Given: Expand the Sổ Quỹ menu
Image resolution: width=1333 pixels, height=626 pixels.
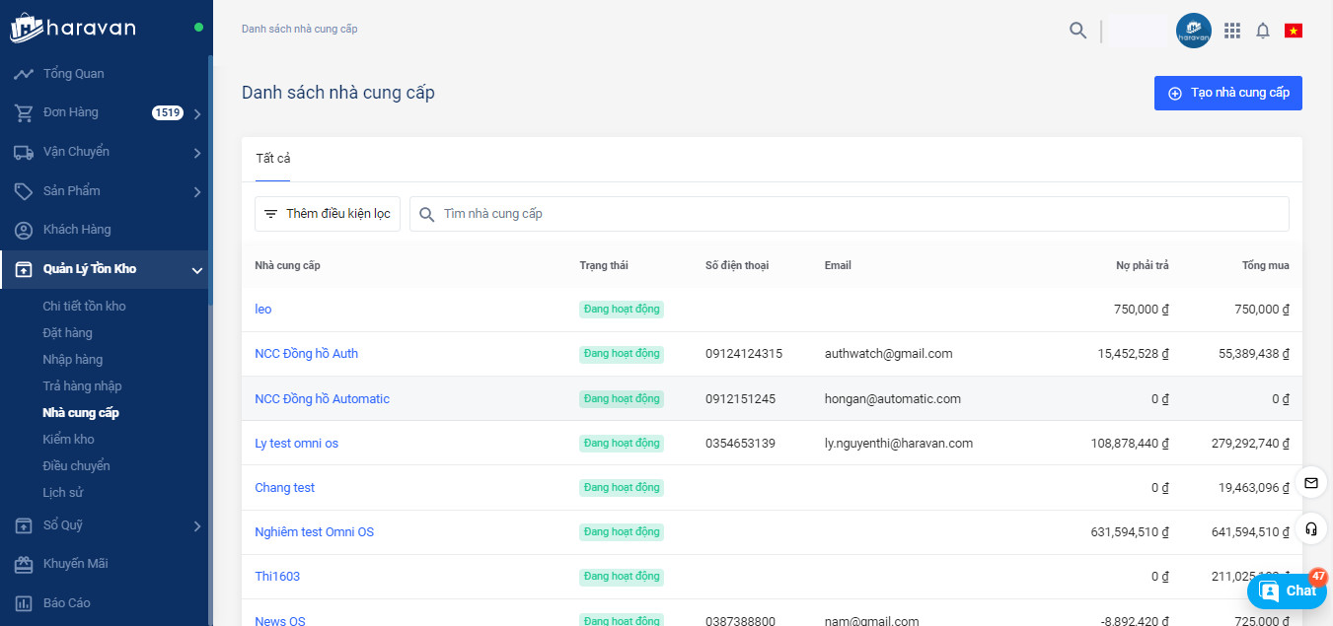Looking at the screenshot, I should click(197, 526).
